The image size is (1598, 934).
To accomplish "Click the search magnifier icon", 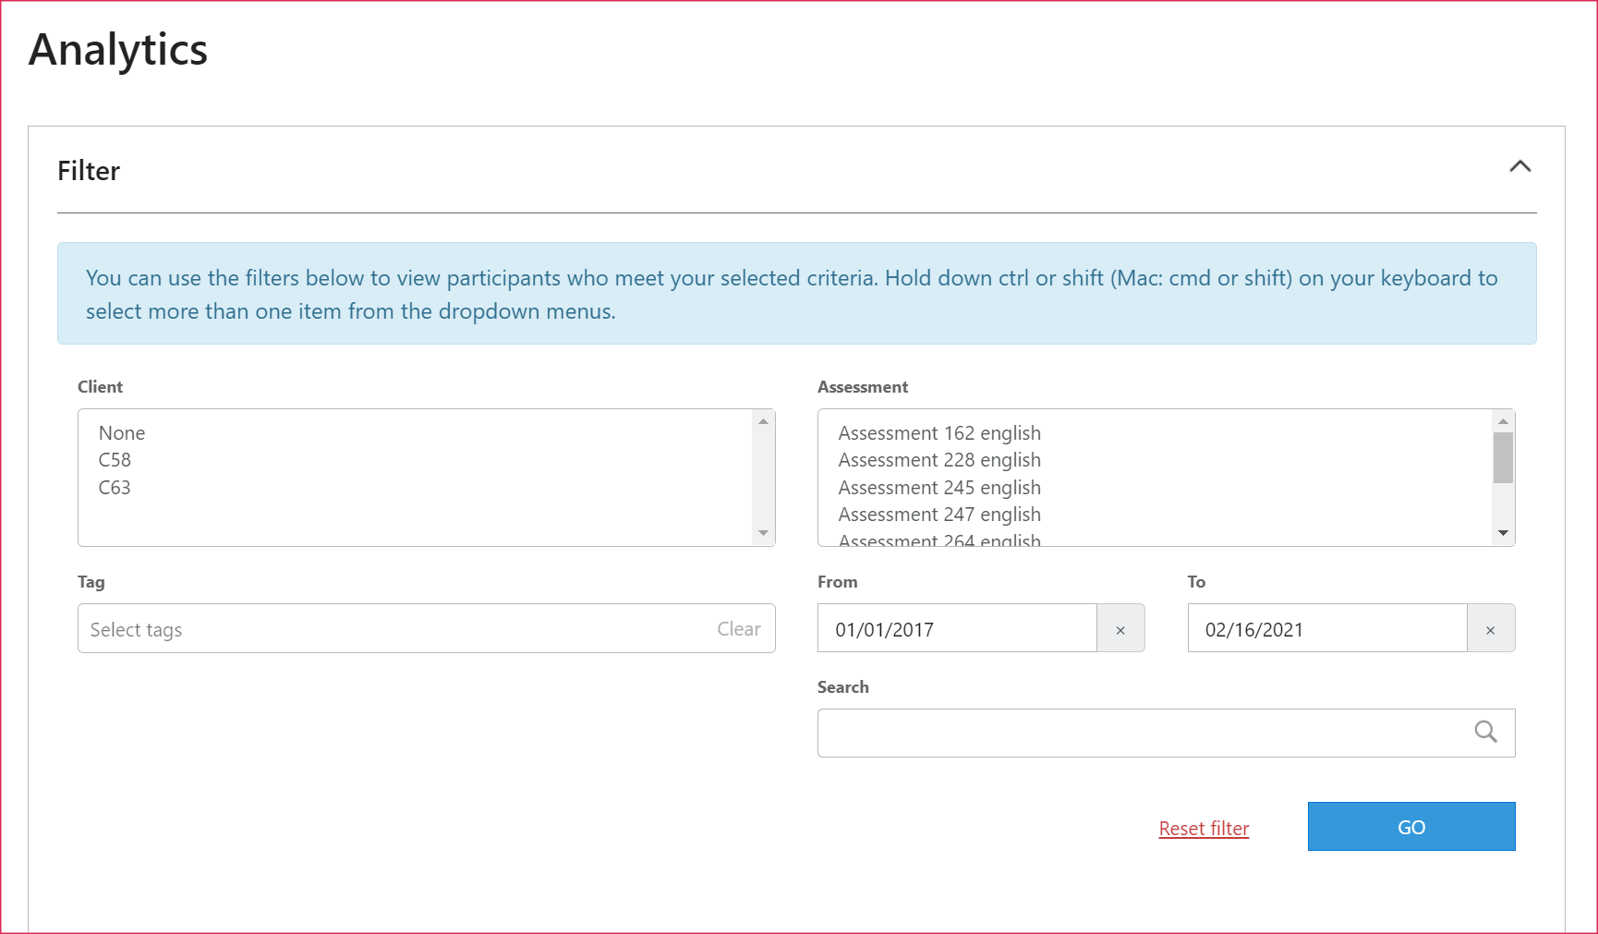I will click(1485, 732).
